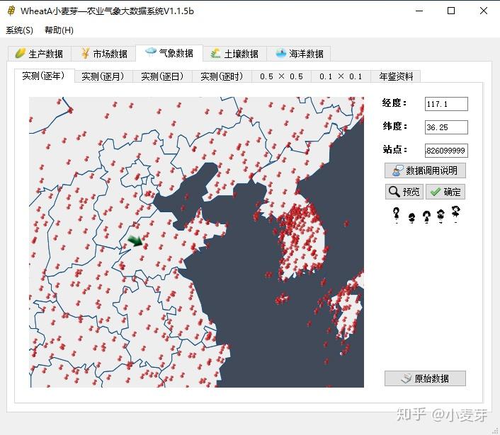The image size is (500, 435).
Task: Confirm with the 确定 button
Action: (445, 192)
